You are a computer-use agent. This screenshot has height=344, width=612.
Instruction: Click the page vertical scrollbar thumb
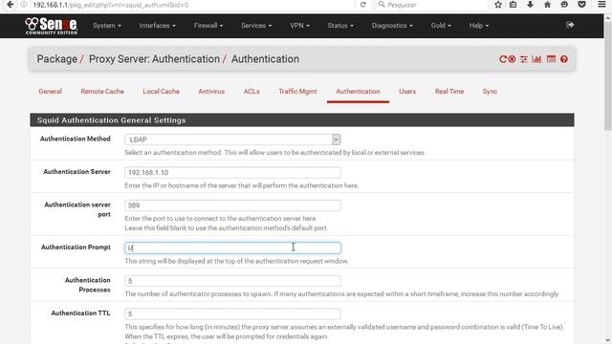click(x=608, y=76)
